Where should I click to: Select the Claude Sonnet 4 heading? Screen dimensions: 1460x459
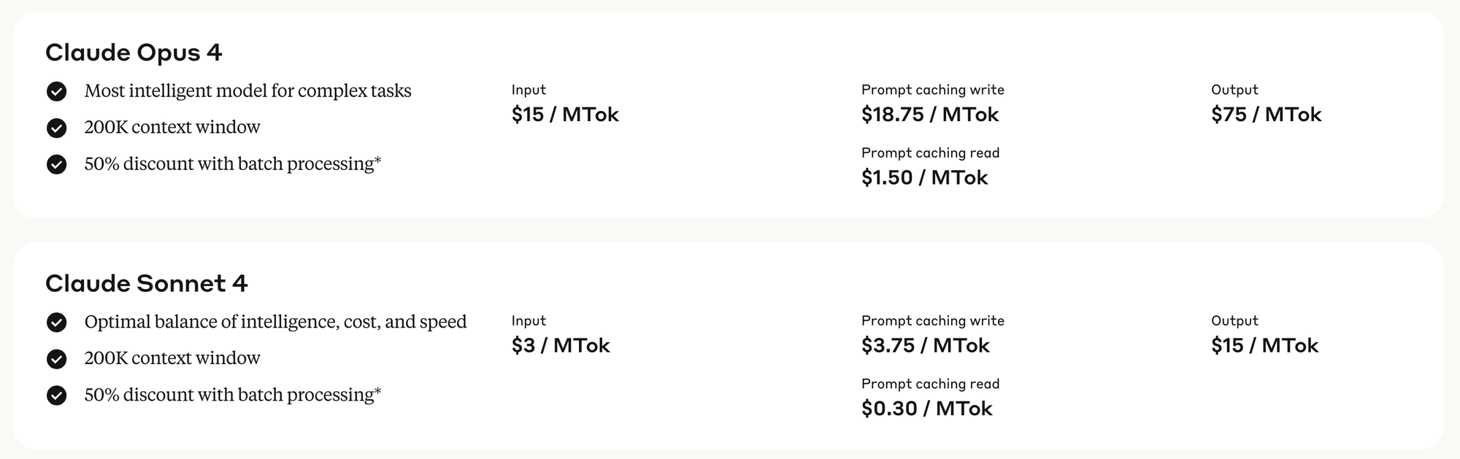147,283
